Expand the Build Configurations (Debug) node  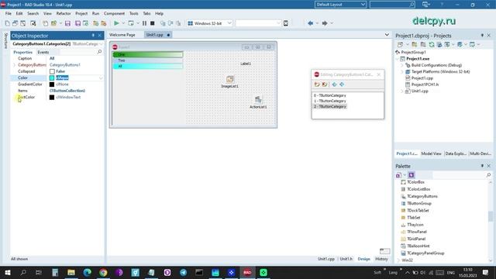tap(402, 65)
